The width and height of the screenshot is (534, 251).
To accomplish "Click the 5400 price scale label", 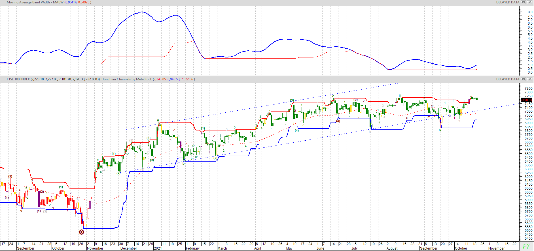I will (x=528, y=239).
